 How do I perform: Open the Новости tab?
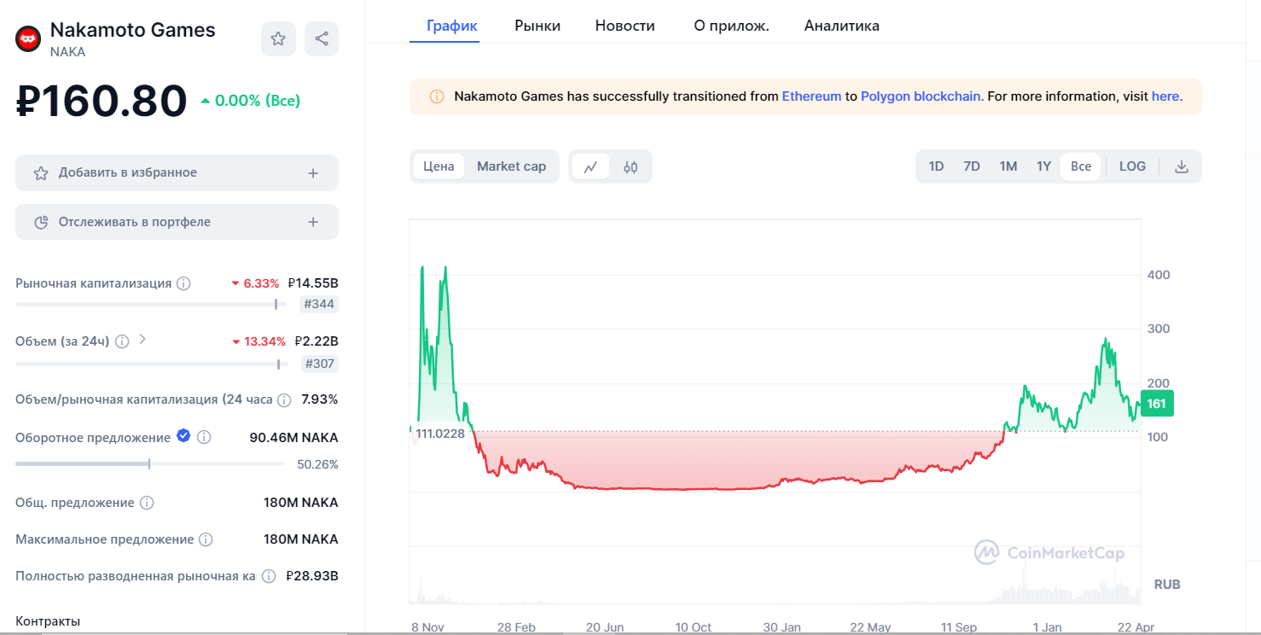pos(625,26)
